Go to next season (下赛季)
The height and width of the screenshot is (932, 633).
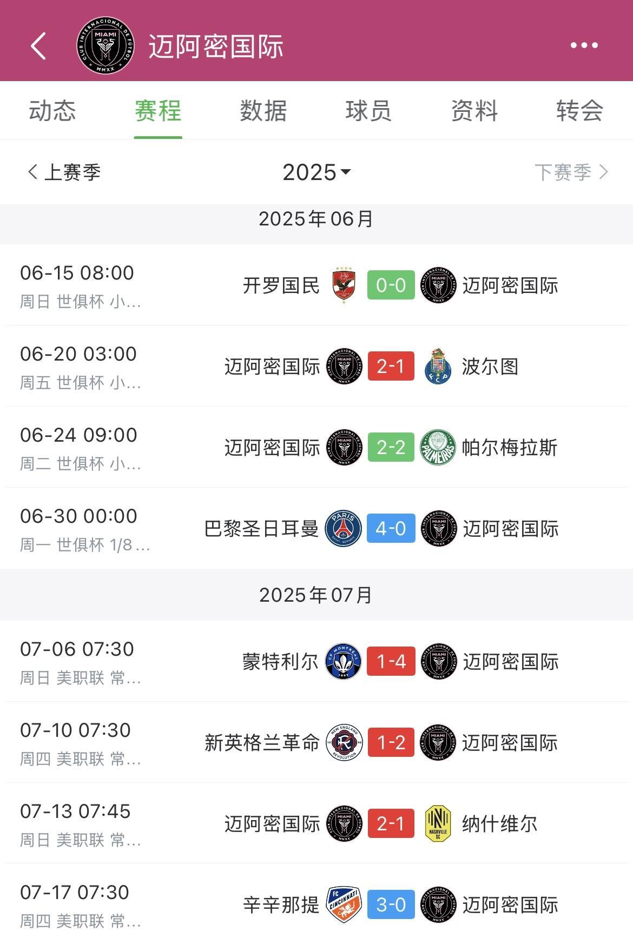571,172
